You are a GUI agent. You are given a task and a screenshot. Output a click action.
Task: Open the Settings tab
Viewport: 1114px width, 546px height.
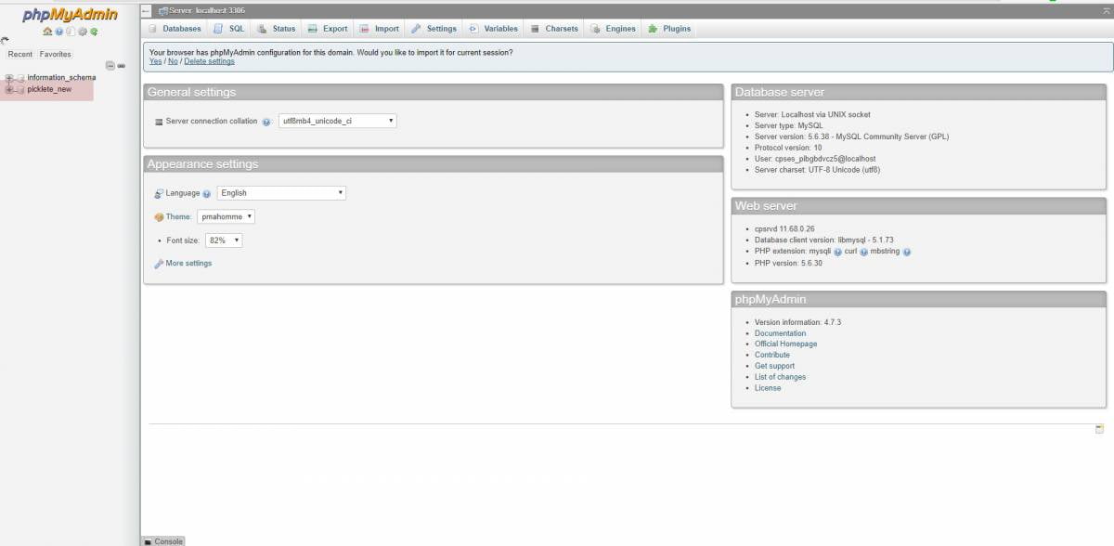click(434, 29)
